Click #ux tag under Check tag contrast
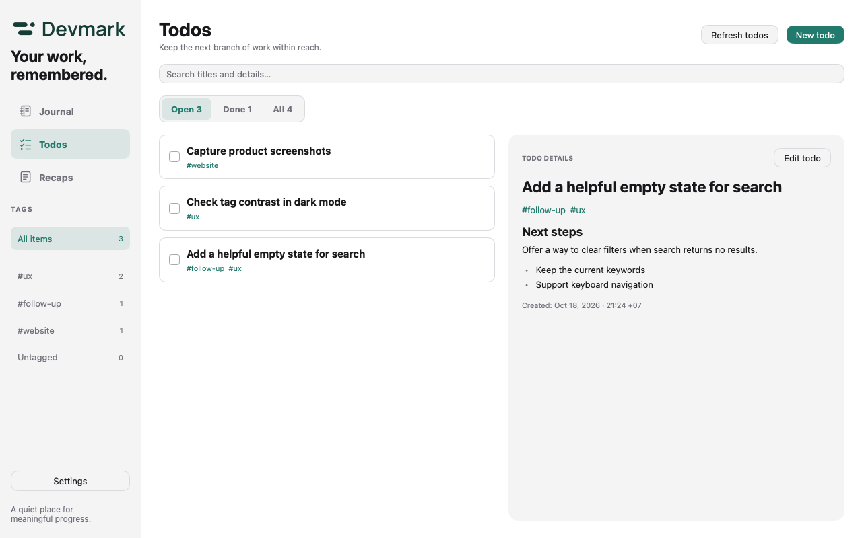 click(x=193, y=217)
